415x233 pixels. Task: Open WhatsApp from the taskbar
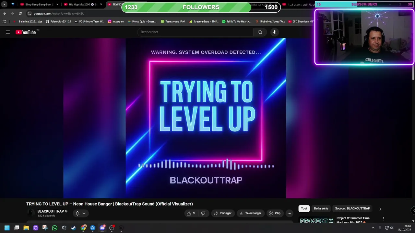(x=54, y=228)
